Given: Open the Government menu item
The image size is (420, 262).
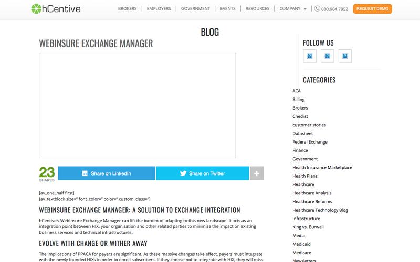Looking at the screenshot, I should pos(195,8).
